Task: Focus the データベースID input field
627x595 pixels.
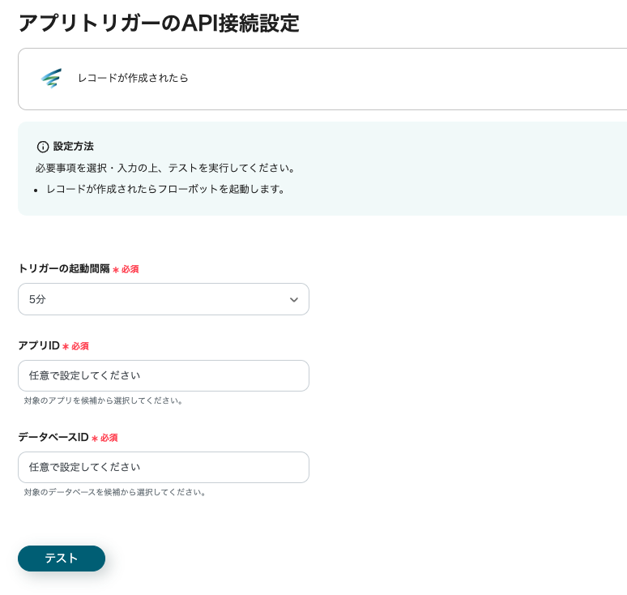Action: point(163,468)
